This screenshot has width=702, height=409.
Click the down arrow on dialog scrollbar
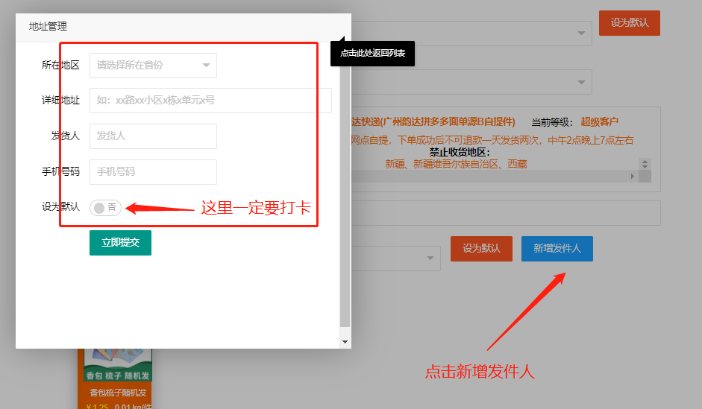(345, 341)
